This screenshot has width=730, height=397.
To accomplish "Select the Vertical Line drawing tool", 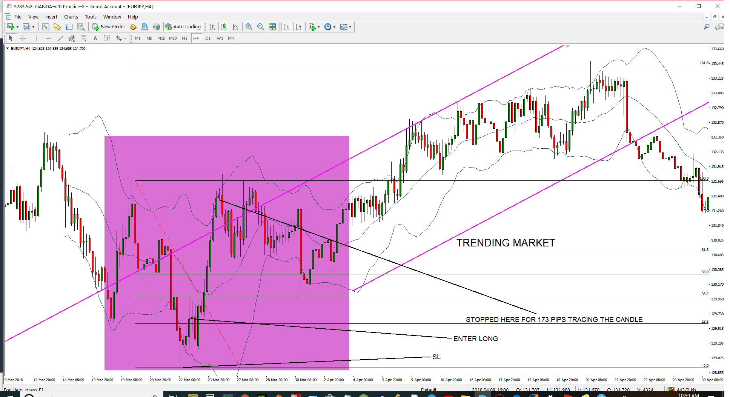I will (x=37, y=38).
